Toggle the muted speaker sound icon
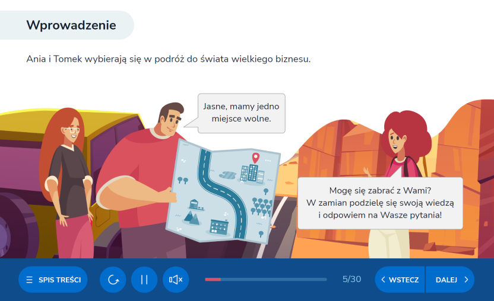The height and width of the screenshot is (301, 494). pos(176,280)
